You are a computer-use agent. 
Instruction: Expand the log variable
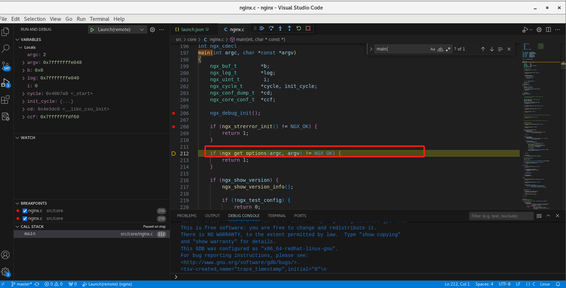tap(24, 78)
